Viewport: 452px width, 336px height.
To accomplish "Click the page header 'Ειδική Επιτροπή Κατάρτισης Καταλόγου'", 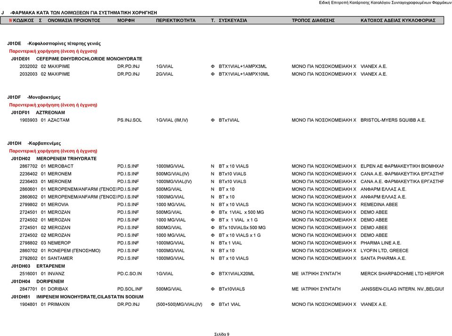I will [x=355, y=3].
